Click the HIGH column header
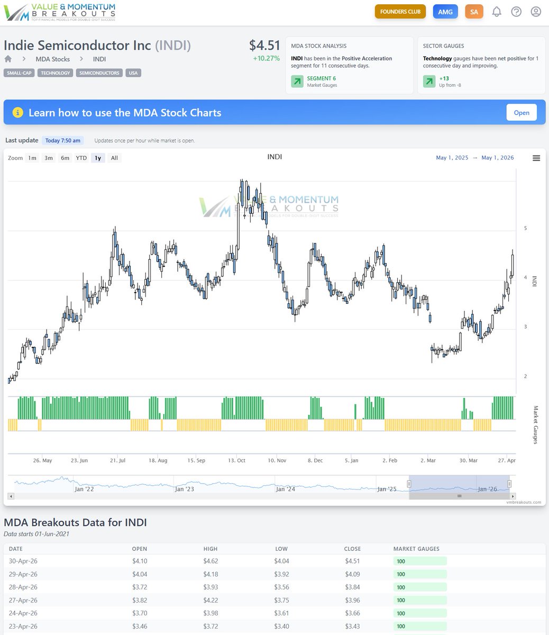549x635 pixels. click(x=211, y=549)
